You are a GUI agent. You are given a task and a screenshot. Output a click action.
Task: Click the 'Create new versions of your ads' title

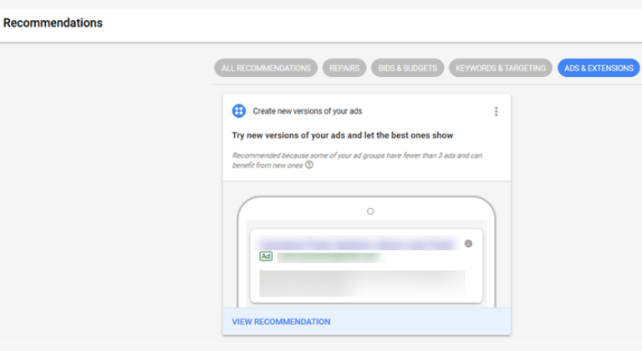point(308,111)
